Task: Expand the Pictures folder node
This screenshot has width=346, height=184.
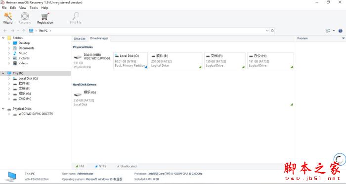Action: (x=9, y=58)
